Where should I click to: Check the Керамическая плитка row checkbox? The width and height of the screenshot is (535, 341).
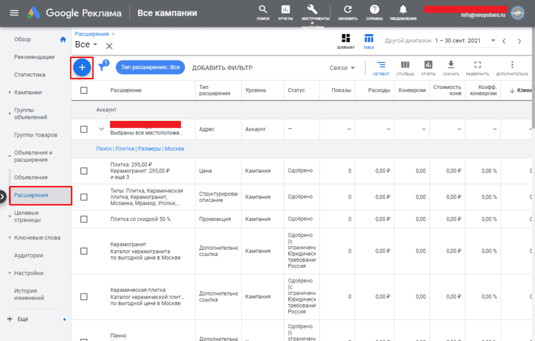point(84,297)
